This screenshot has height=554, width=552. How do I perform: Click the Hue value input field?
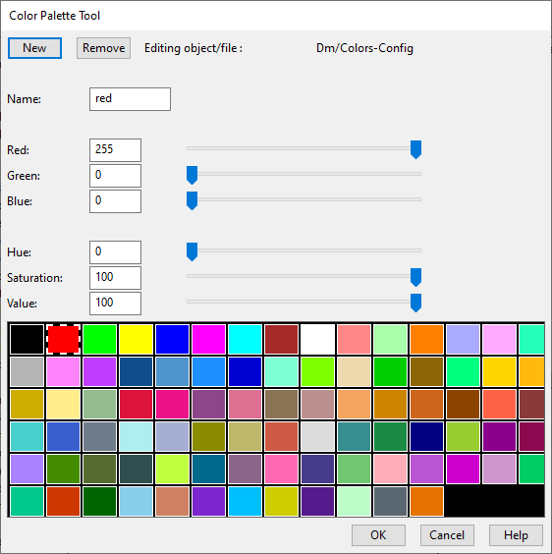tap(115, 252)
